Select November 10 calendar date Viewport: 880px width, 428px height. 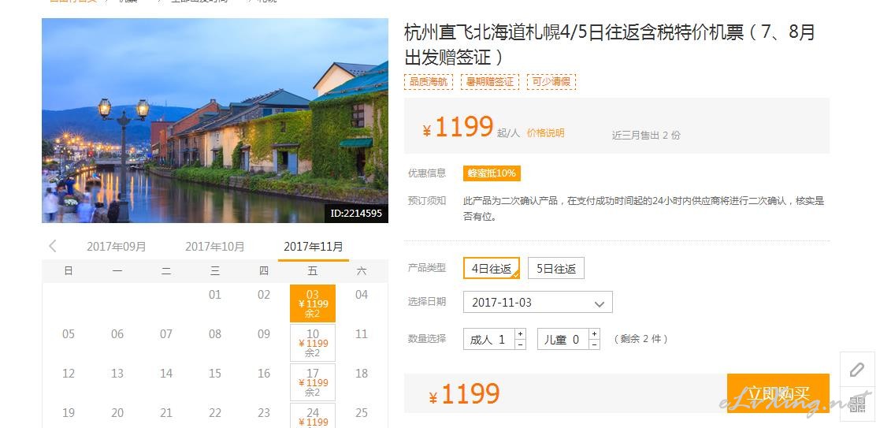click(313, 343)
